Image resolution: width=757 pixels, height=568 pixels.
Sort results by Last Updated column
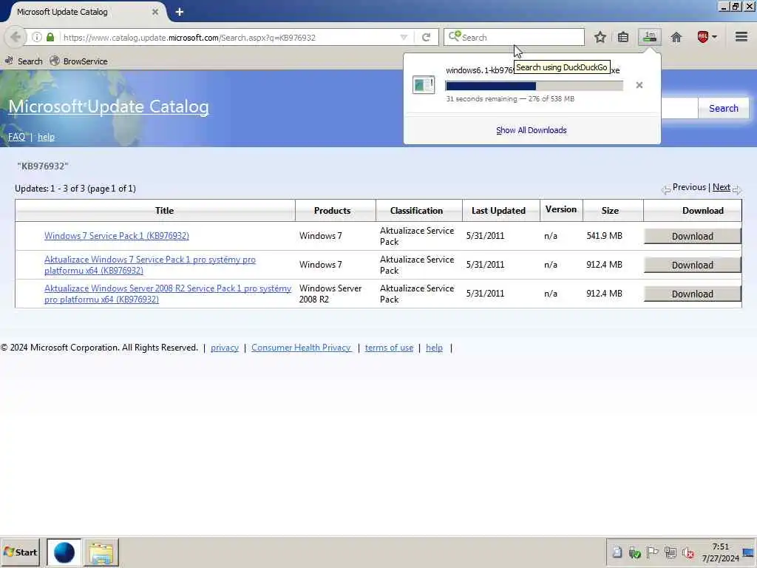click(498, 211)
